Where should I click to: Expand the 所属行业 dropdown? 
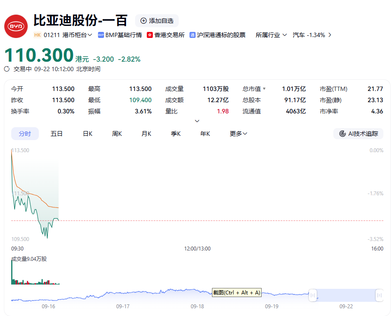coord(271,35)
